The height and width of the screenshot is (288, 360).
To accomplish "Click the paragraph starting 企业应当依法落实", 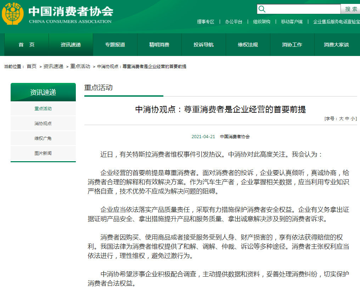I will coord(218,214).
